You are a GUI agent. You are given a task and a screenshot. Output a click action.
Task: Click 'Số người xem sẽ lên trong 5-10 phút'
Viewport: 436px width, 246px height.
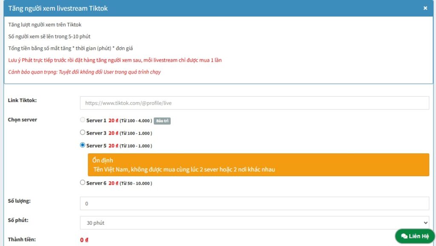[49, 37]
